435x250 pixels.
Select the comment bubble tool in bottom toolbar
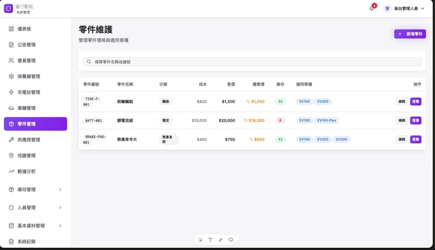click(231, 240)
